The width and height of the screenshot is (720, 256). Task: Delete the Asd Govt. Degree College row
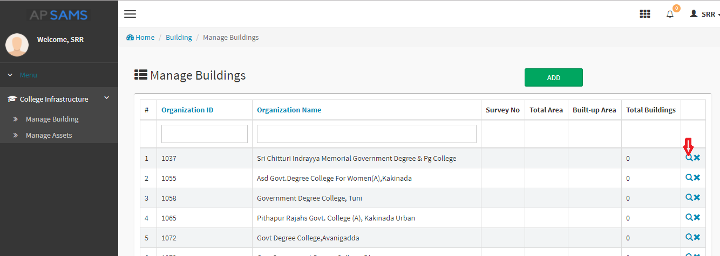pyautogui.click(x=697, y=177)
